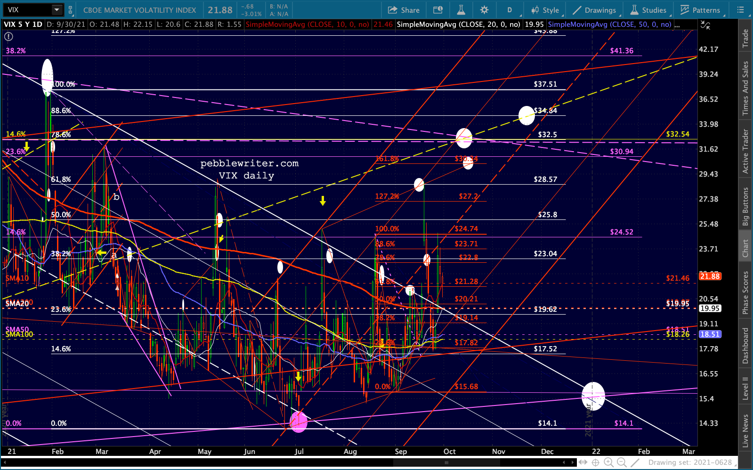753x470 pixels.
Task: Expand the VIX symbol dropdown arrow
Action: point(57,10)
